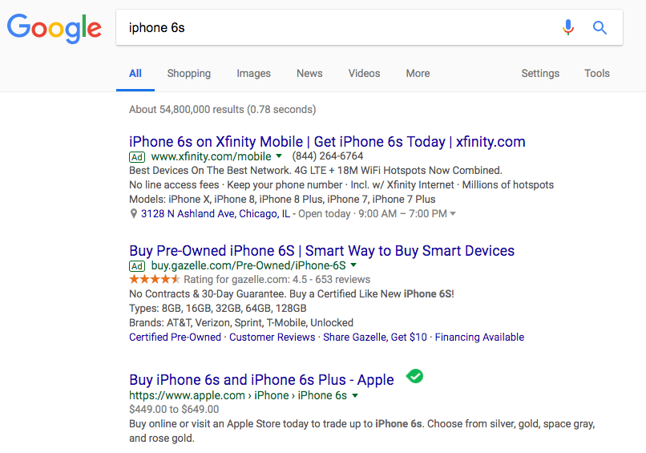
Task: Expand the store hours dropdown arrow
Action: coord(453,213)
